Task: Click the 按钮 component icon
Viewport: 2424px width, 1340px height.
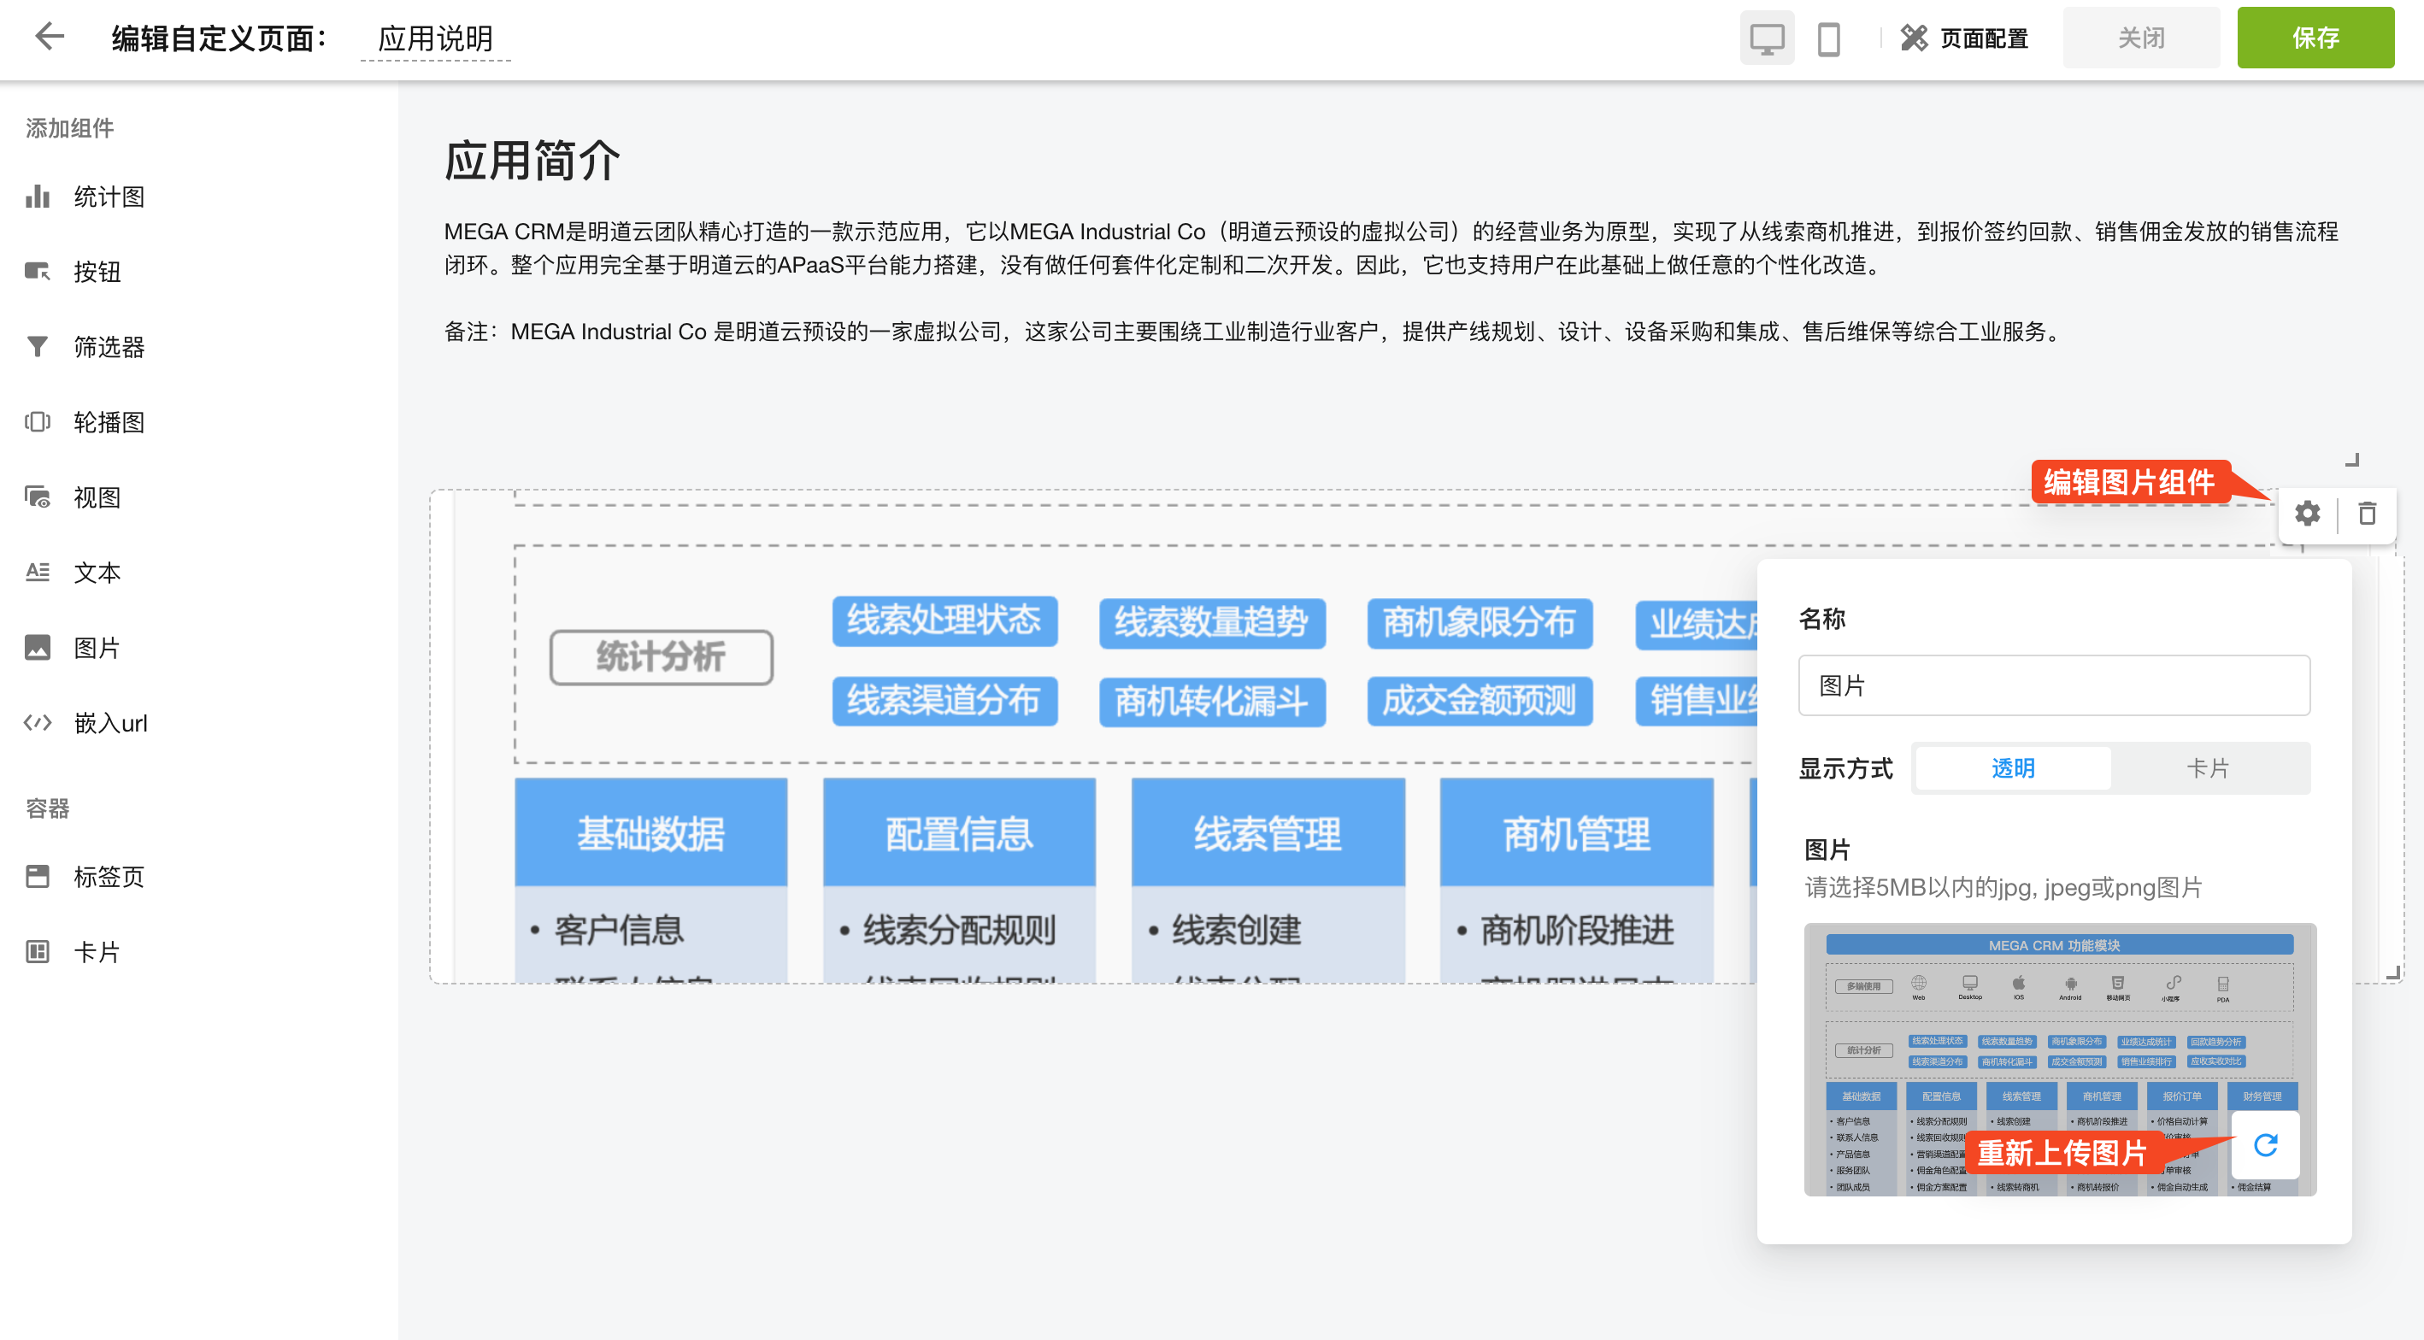Action: pos(38,272)
